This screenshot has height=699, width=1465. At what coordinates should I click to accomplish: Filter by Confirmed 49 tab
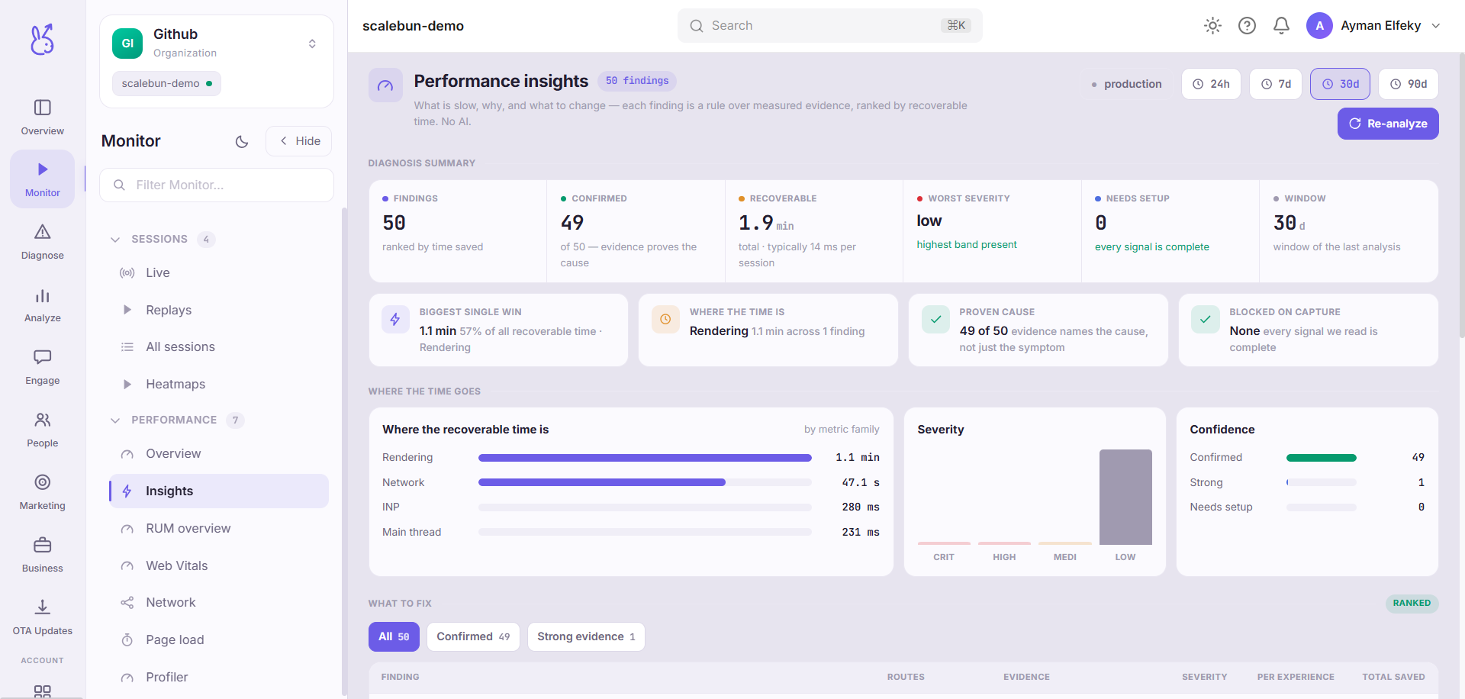click(473, 636)
